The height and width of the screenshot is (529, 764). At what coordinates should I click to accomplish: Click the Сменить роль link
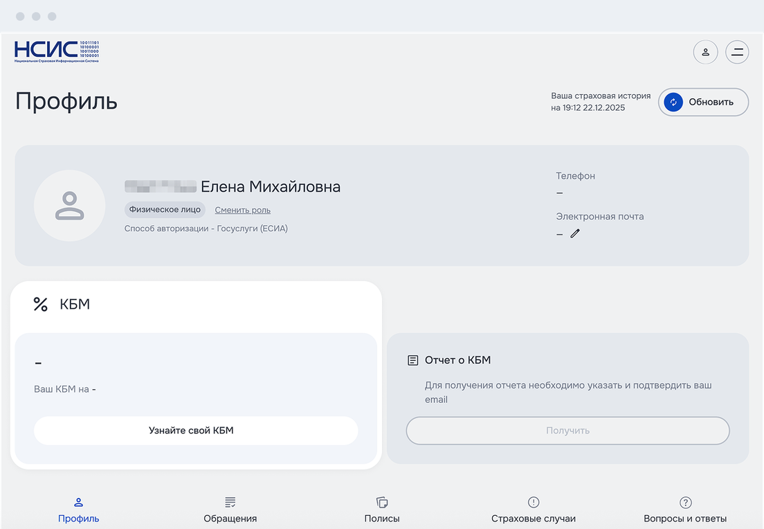coord(242,210)
